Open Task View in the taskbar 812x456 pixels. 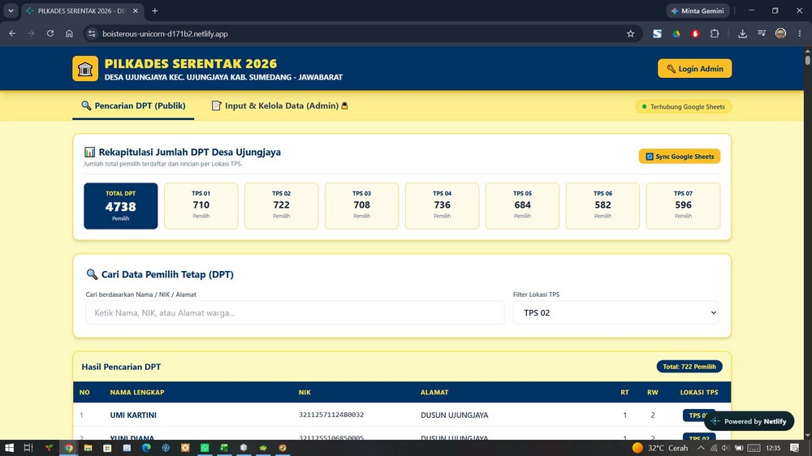coord(28,448)
